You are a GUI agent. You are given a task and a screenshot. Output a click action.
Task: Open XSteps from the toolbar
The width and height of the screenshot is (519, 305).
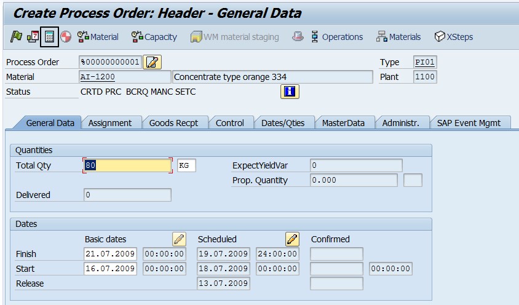[453, 37]
